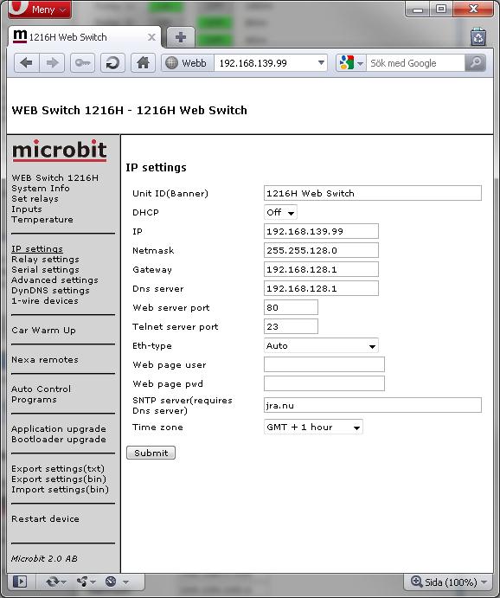This screenshot has width=500, height=598.
Task: Click the Web page pwd field
Action: (324, 383)
